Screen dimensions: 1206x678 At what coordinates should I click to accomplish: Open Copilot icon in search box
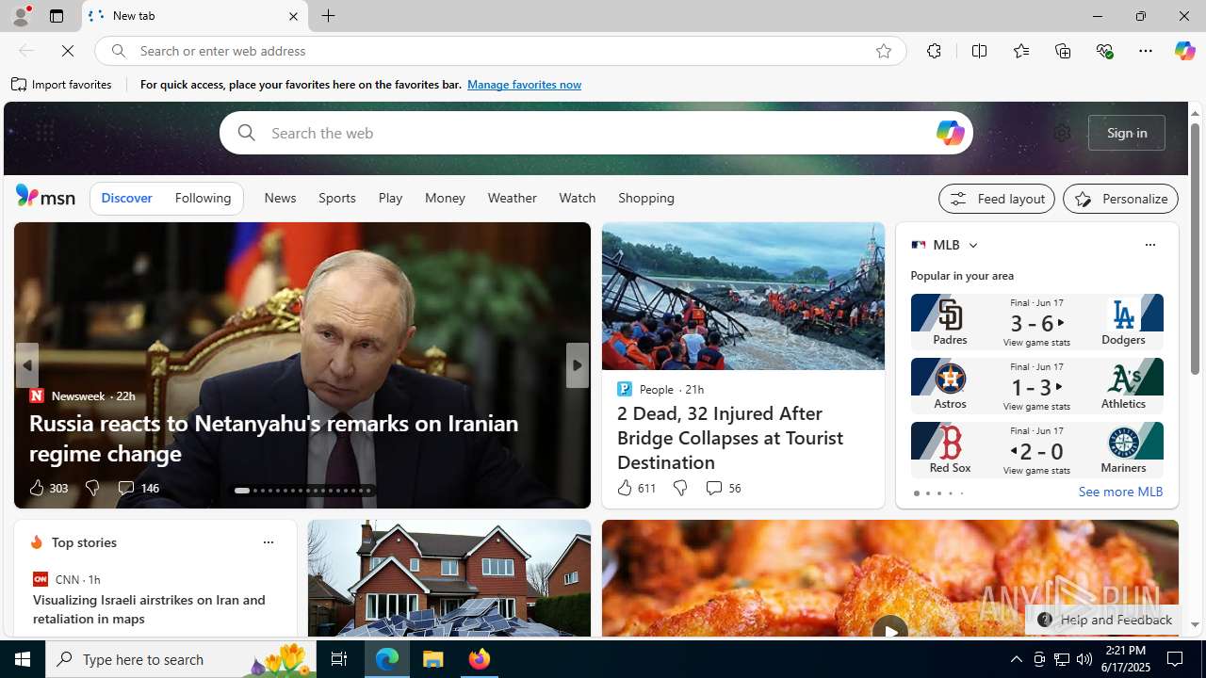pyautogui.click(x=950, y=133)
